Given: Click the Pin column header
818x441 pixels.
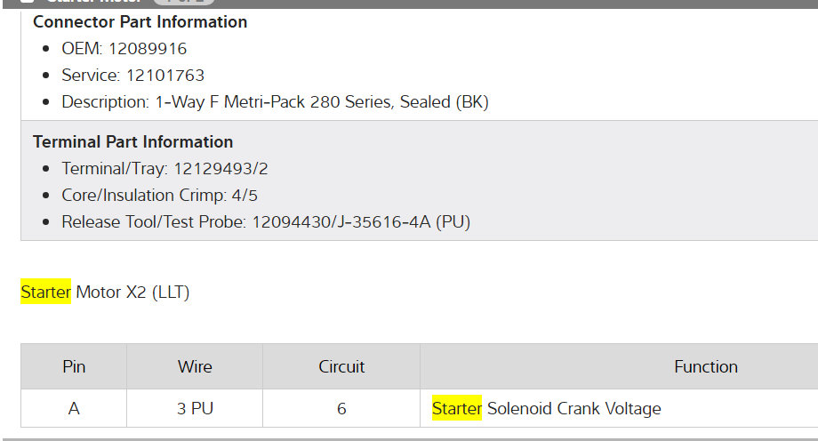Looking at the screenshot, I should click(74, 366).
